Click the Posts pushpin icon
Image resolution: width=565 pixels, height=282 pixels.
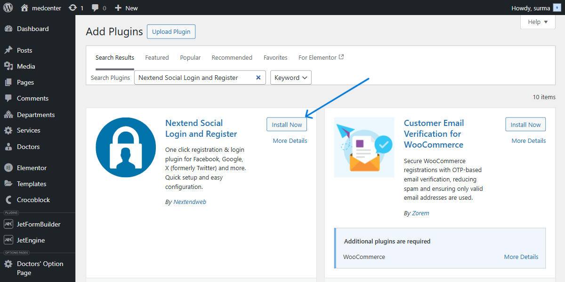tap(8, 50)
